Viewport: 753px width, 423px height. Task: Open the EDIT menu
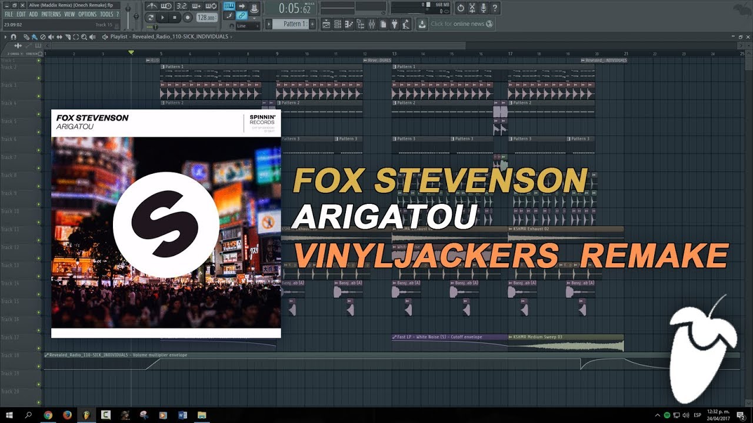click(x=21, y=14)
